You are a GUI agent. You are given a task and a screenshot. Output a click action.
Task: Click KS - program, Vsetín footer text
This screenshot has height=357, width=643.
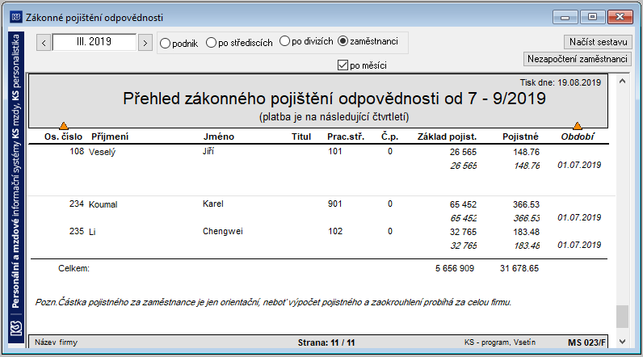pyautogui.click(x=500, y=342)
